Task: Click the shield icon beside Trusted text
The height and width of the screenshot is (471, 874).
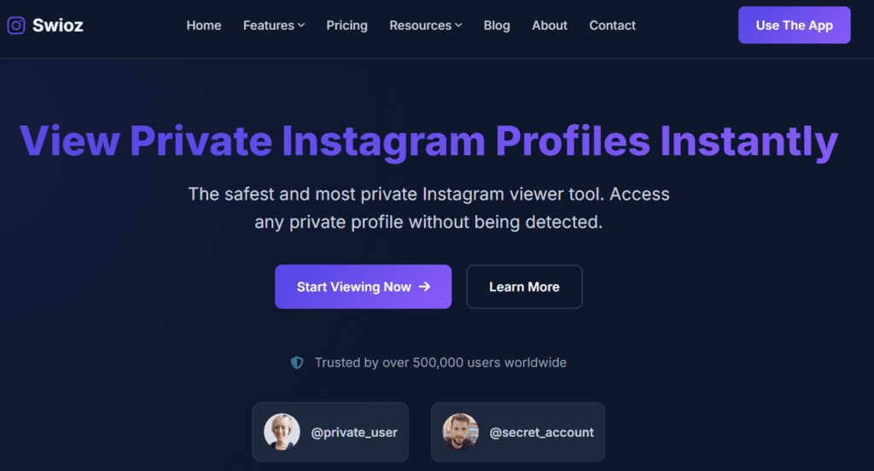Action: click(297, 363)
